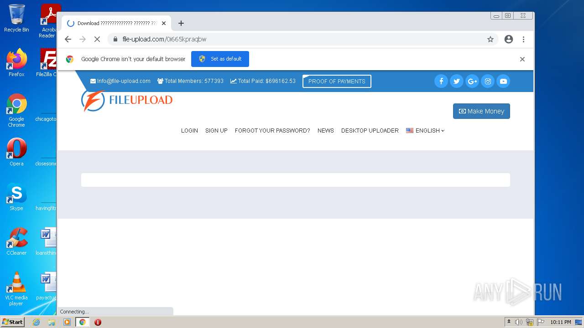Open the Skype desktop shortcut
Image resolution: width=584 pixels, height=328 pixels.
coord(16,197)
